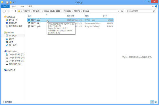Click ドキュメント in the address path

click(x=37, y=11)
